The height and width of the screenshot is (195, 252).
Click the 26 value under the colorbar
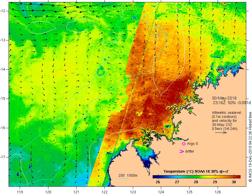[158, 182]
